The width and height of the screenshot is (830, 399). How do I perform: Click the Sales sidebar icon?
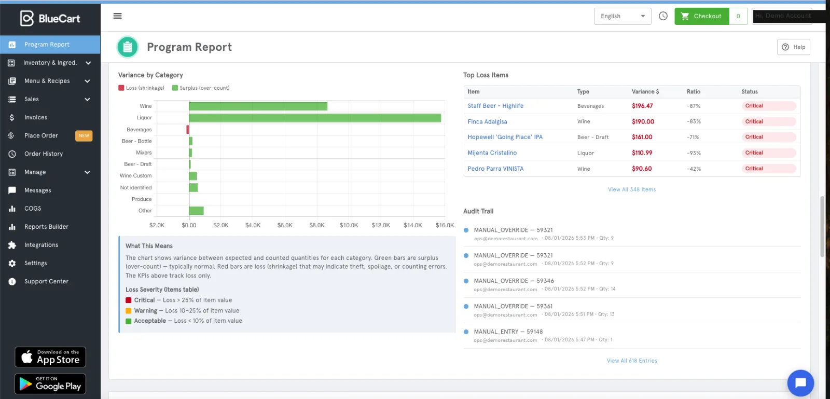(x=12, y=99)
